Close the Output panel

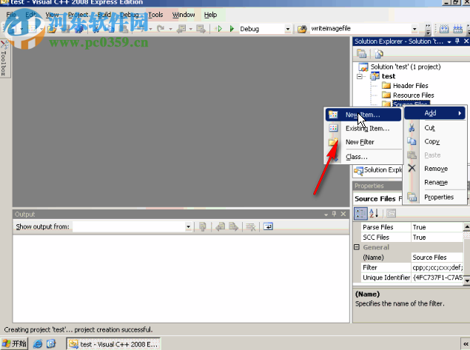(343, 215)
